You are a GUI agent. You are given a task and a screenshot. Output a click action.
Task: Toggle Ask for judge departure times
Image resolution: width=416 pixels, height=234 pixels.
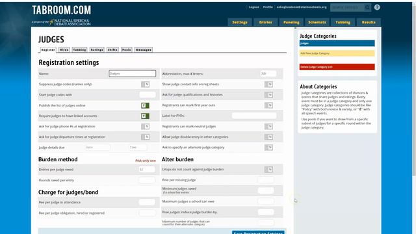[x=145, y=137]
